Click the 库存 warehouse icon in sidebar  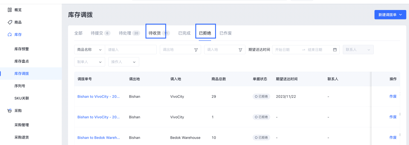[9, 35]
